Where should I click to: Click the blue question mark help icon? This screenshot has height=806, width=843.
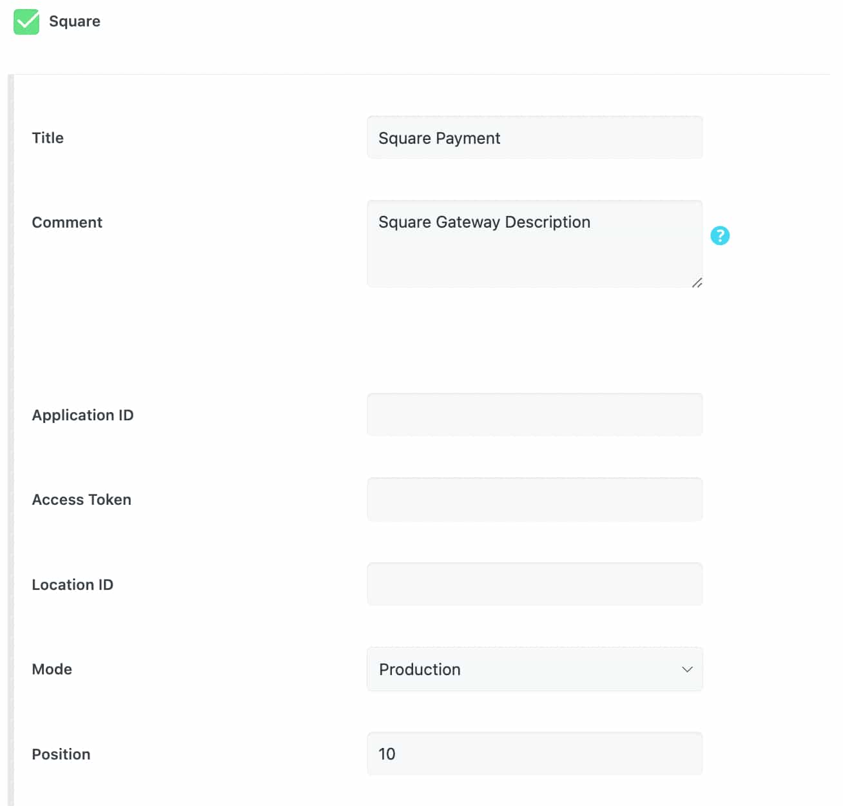pyautogui.click(x=719, y=236)
